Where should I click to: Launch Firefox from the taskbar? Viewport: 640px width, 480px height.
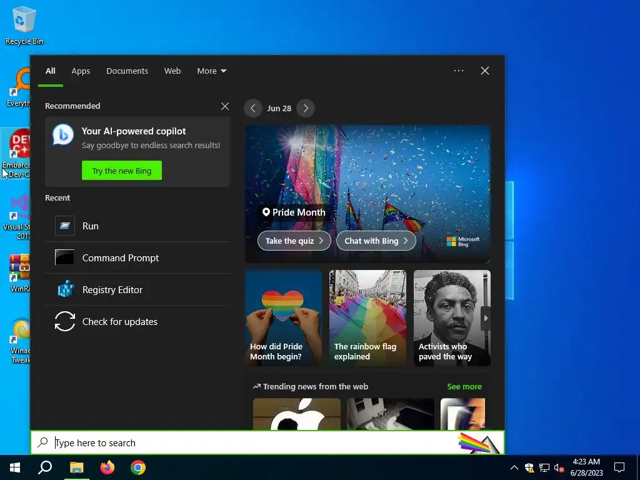(x=107, y=467)
